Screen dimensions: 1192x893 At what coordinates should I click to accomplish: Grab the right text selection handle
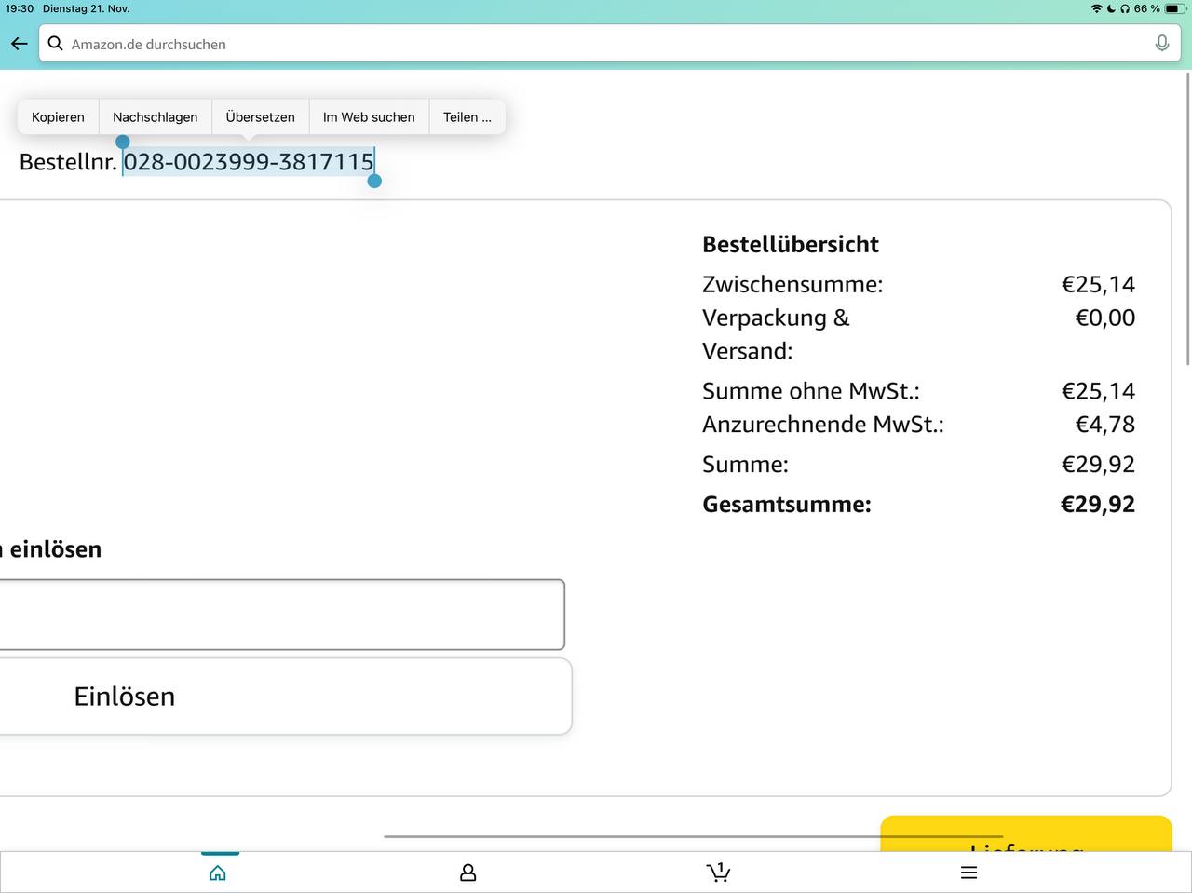tap(374, 181)
